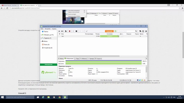
Task: Click the Twitter icon in uTorrent status bar
Action: coord(140,80)
